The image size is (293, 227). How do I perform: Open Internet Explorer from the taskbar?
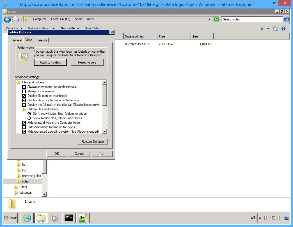tap(27, 218)
